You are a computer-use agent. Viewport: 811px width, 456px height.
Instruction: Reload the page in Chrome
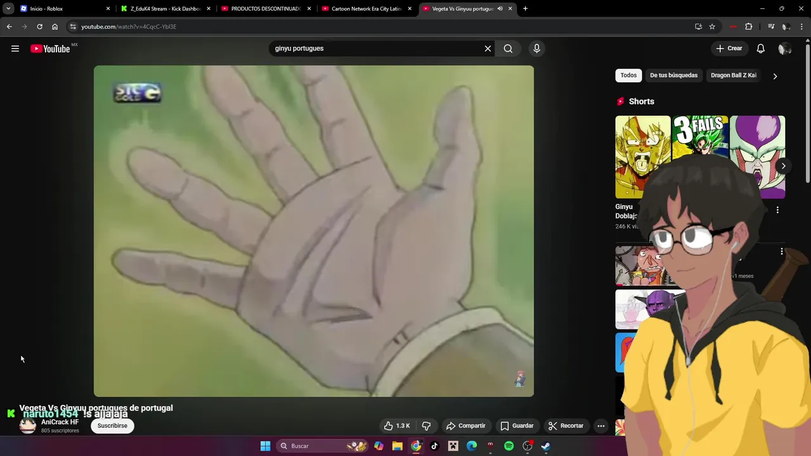[x=39, y=27]
